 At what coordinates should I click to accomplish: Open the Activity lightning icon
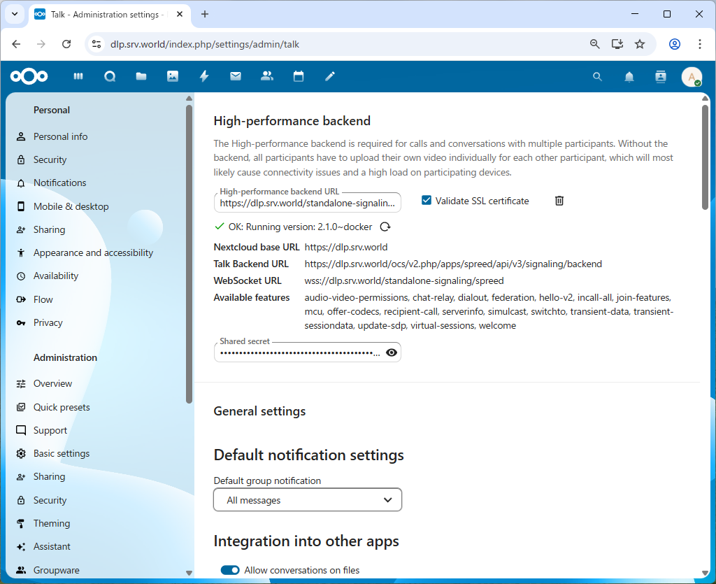pos(204,76)
